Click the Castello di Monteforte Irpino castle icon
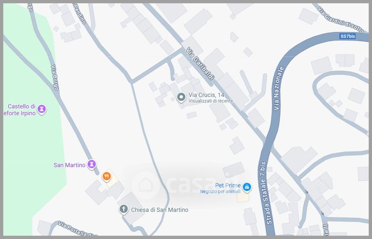Viewport: 372px width, 239px height. [42, 109]
